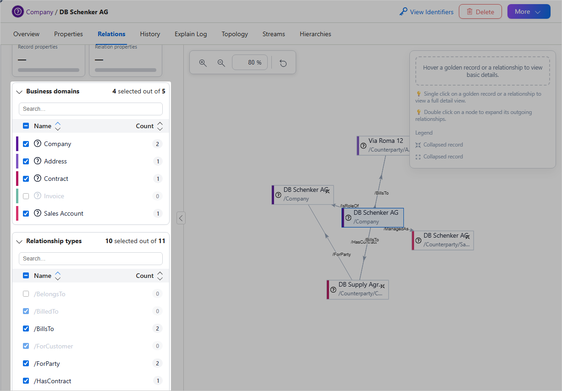The width and height of the screenshot is (562, 391).
Task: Click the question icon beside the Invoice domain
Action: click(38, 196)
